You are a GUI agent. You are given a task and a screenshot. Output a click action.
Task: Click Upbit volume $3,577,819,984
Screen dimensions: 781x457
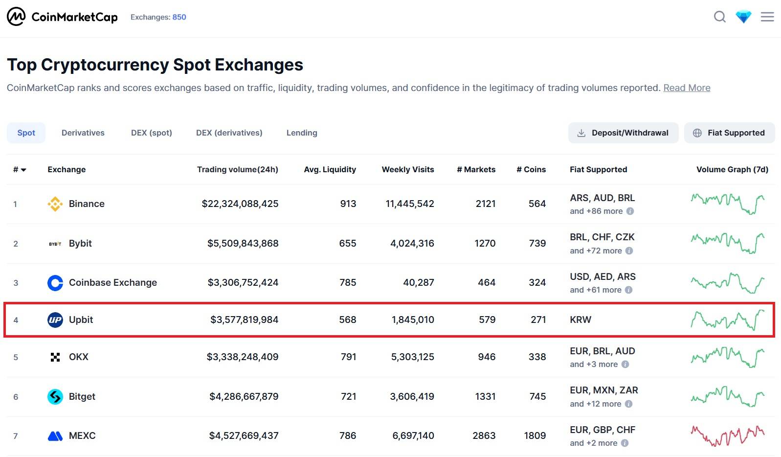pyautogui.click(x=245, y=320)
